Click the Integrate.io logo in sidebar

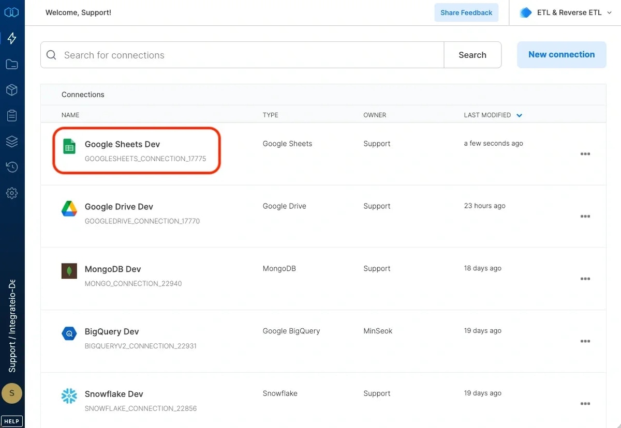pyautogui.click(x=11, y=12)
